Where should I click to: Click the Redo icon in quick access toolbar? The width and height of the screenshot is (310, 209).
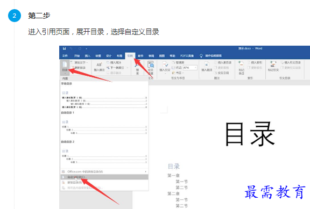pyautogui.click(x=80, y=48)
